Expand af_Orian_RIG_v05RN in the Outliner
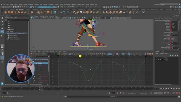The height and width of the screenshot is (102, 181). (7, 39)
